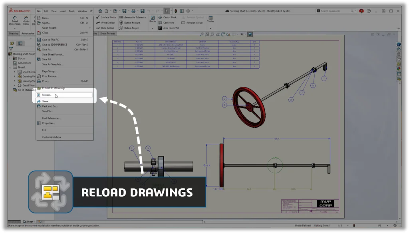Insert a Center Mark annotation

[x=160, y=18]
